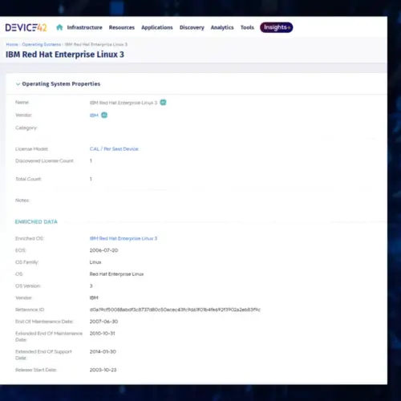The width and height of the screenshot is (401, 401).
Task: Click the enriched Vendor value IBM
Action: coord(94,298)
